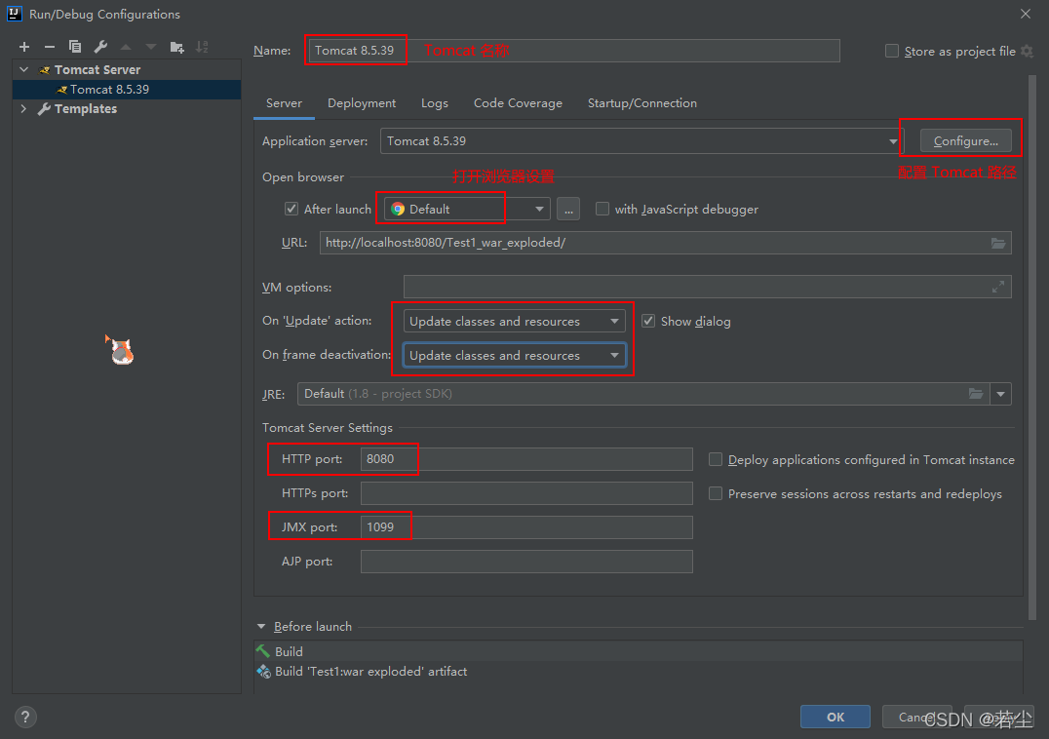Screen dimensions: 1049x739
Task: Edit the JMX port field
Action: [x=526, y=527]
